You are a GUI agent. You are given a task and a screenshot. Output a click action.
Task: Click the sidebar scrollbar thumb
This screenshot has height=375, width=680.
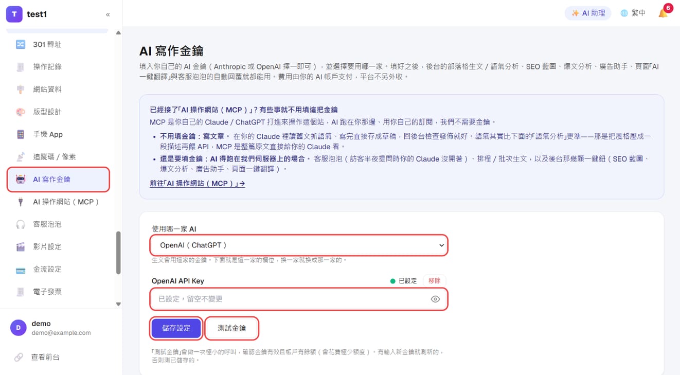pos(118,252)
